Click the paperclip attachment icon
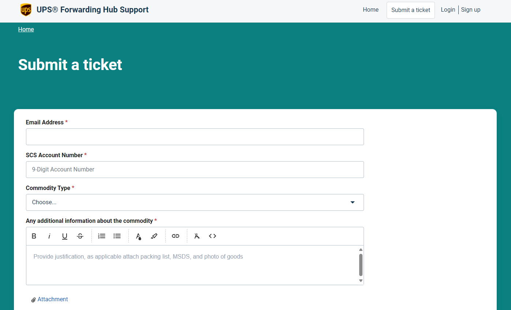 click(33, 300)
